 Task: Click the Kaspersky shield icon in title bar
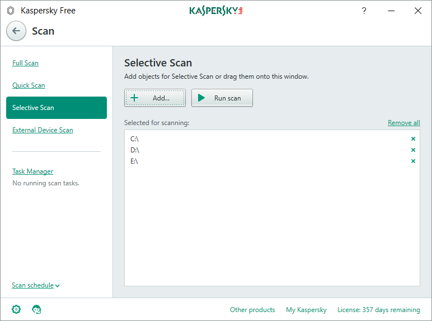click(x=11, y=11)
